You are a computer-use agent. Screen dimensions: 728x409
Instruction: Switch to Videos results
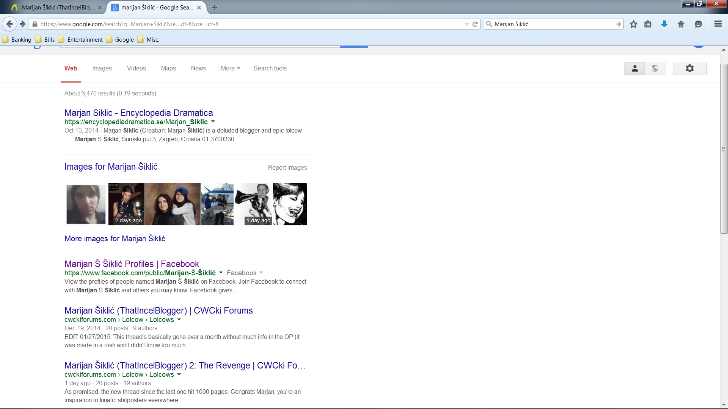(136, 68)
